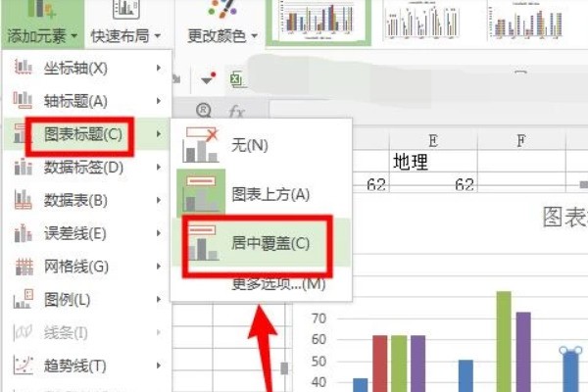Open the 更改颜色 dropdown

222,23
